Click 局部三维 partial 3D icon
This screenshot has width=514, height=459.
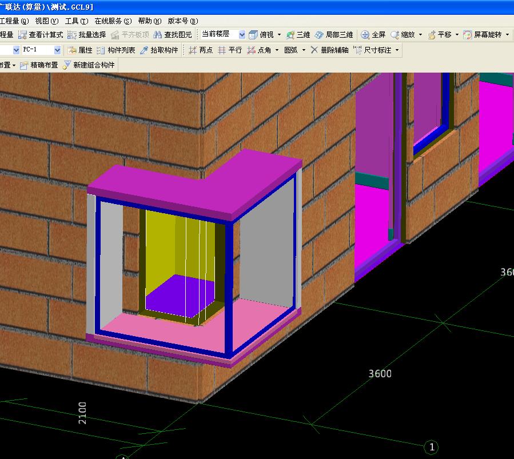pos(319,35)
